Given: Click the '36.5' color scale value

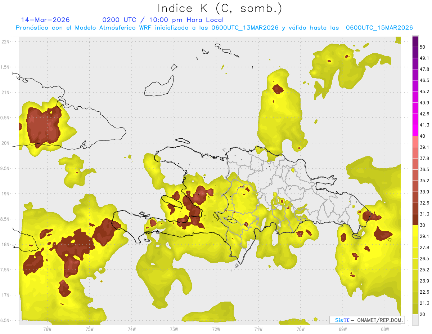Looking at the screenshot, I should [x=424, y=169].
